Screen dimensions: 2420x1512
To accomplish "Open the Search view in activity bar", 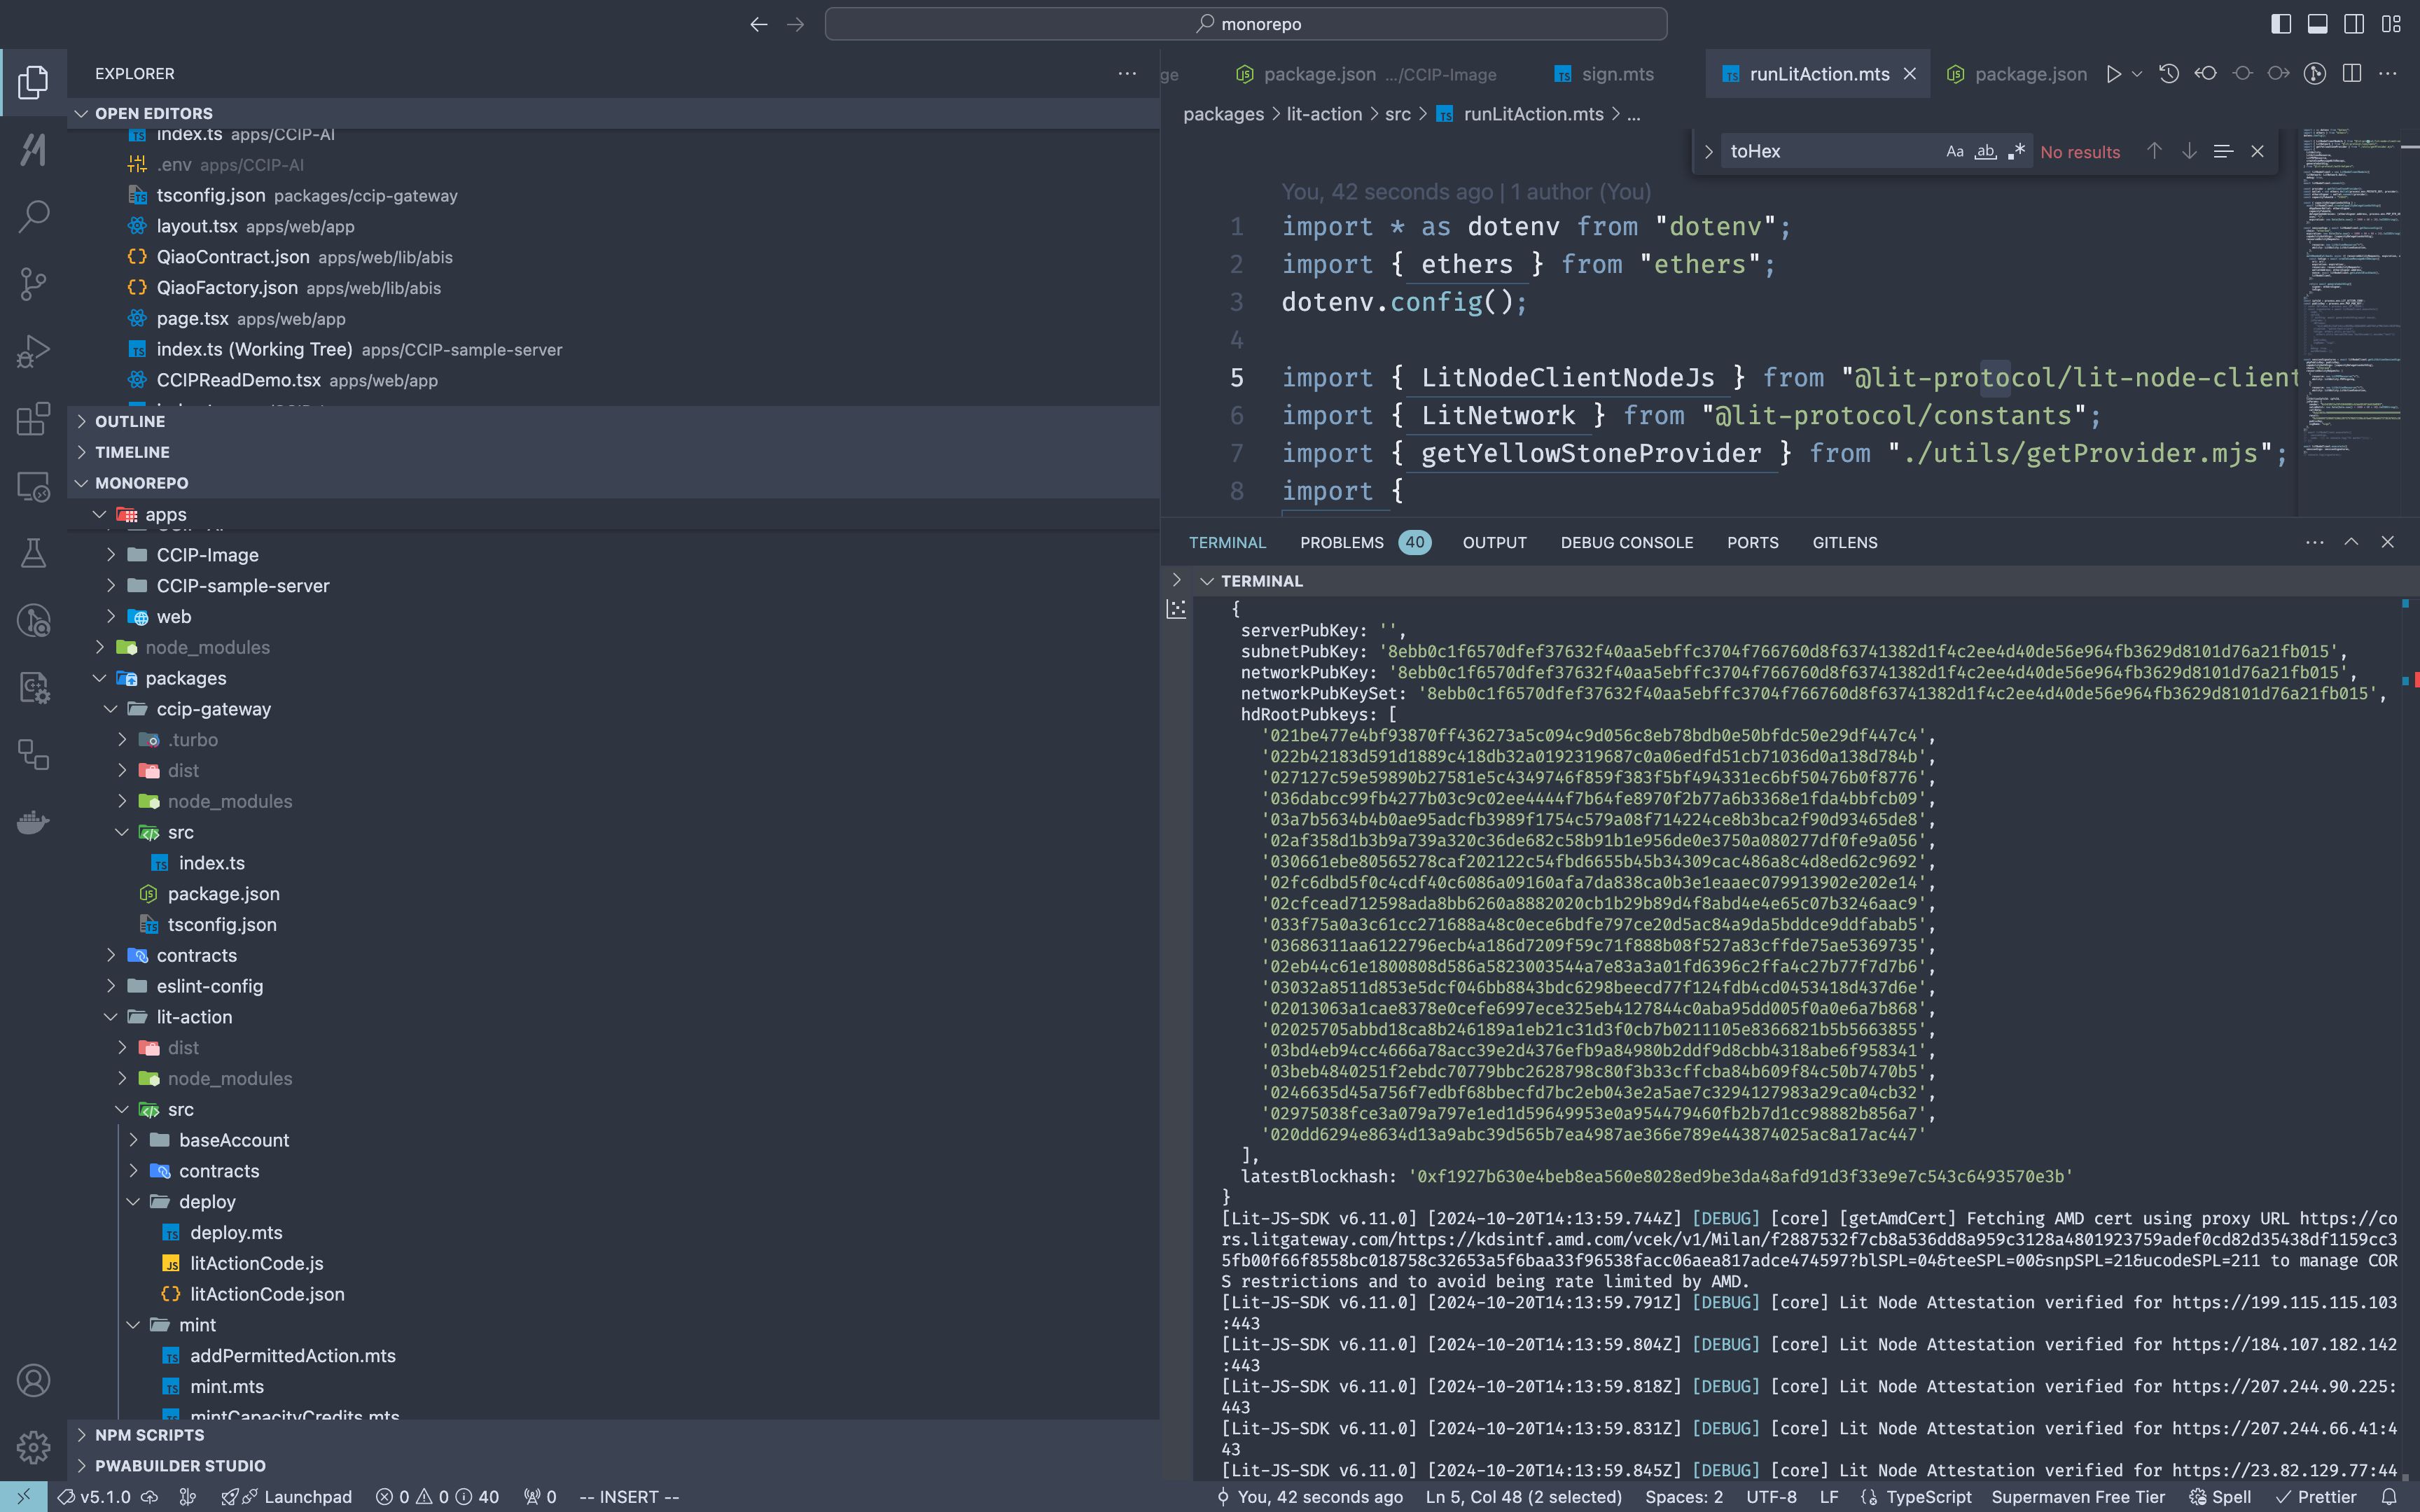I will (x=33, y=216).
